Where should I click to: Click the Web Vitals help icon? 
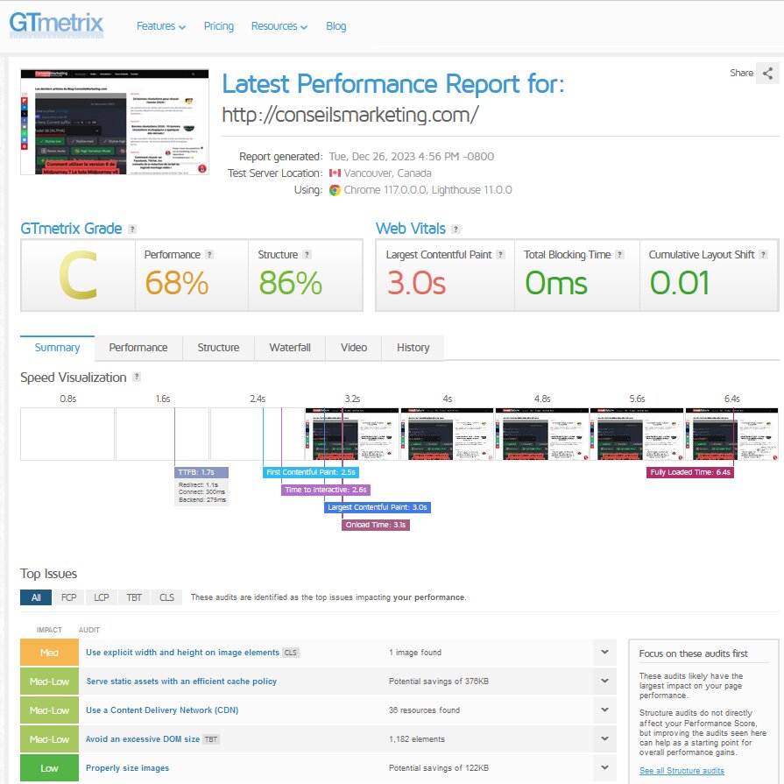(456, 229)
